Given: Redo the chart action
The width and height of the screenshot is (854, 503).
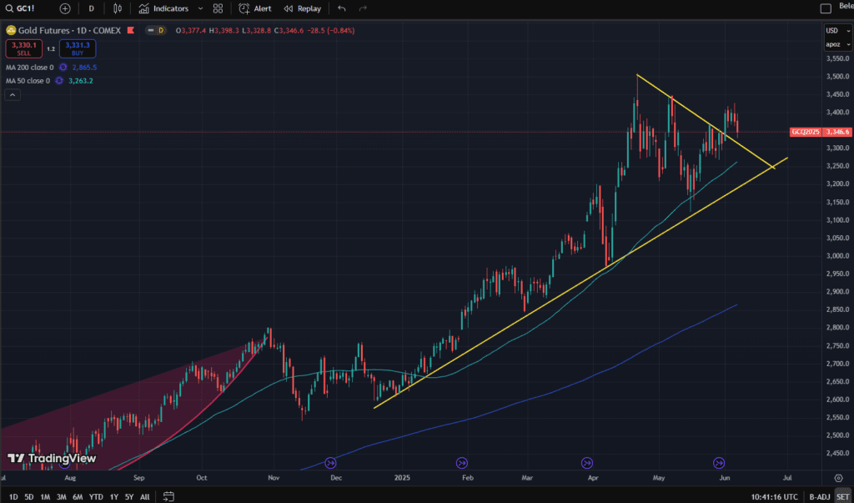Looking at the screenshot, I should pyautogui.click(x=364, y=8).
